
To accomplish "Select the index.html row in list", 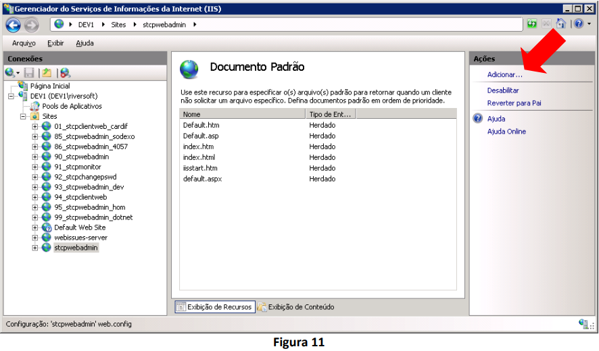I will (x=318, y=157).
